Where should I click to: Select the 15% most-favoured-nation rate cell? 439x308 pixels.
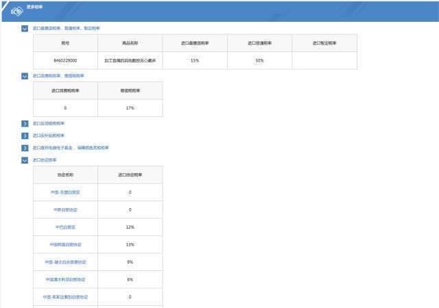coord(195,60)
